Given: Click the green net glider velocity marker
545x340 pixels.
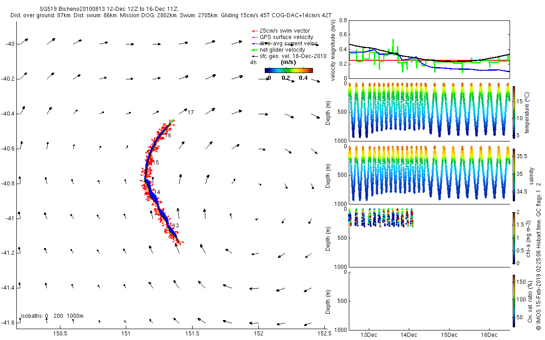Looking at the screenshot, I should (253, 50).
